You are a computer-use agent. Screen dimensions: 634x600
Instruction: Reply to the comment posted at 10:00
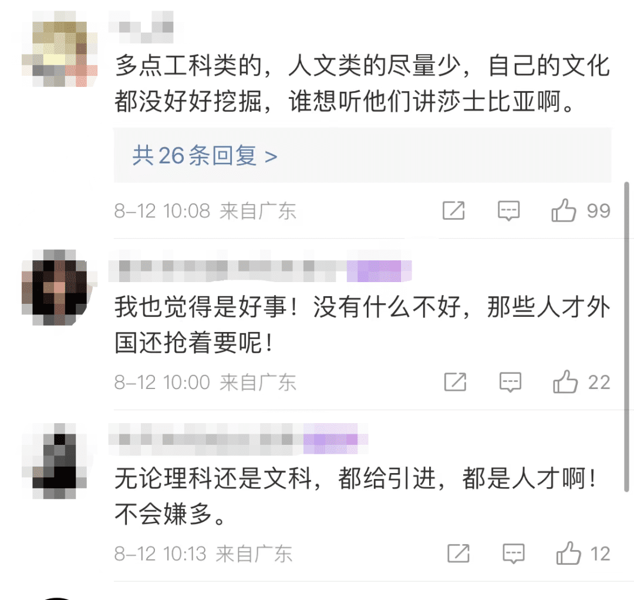point(510,382)
